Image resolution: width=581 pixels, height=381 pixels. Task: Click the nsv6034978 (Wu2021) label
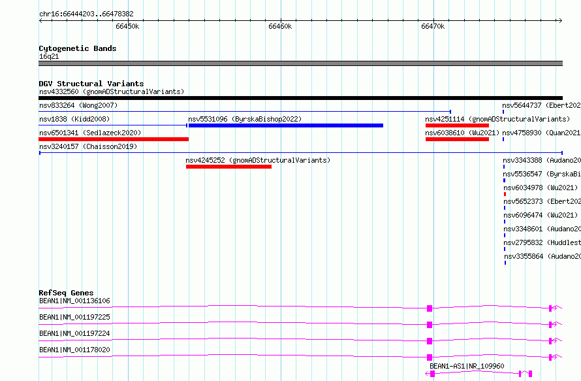point(541,188)
